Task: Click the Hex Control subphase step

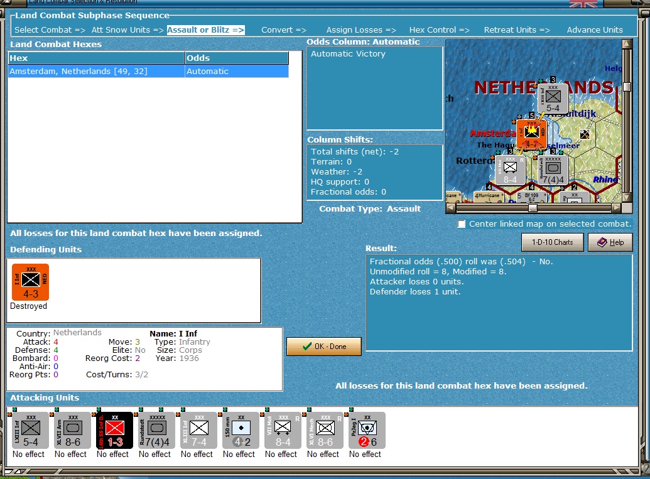Action: pos(440,30)
